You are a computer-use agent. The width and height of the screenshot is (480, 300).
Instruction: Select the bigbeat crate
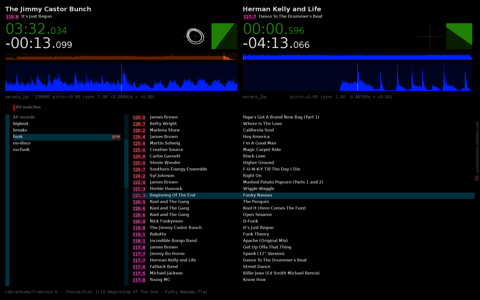tap(67, 123)
